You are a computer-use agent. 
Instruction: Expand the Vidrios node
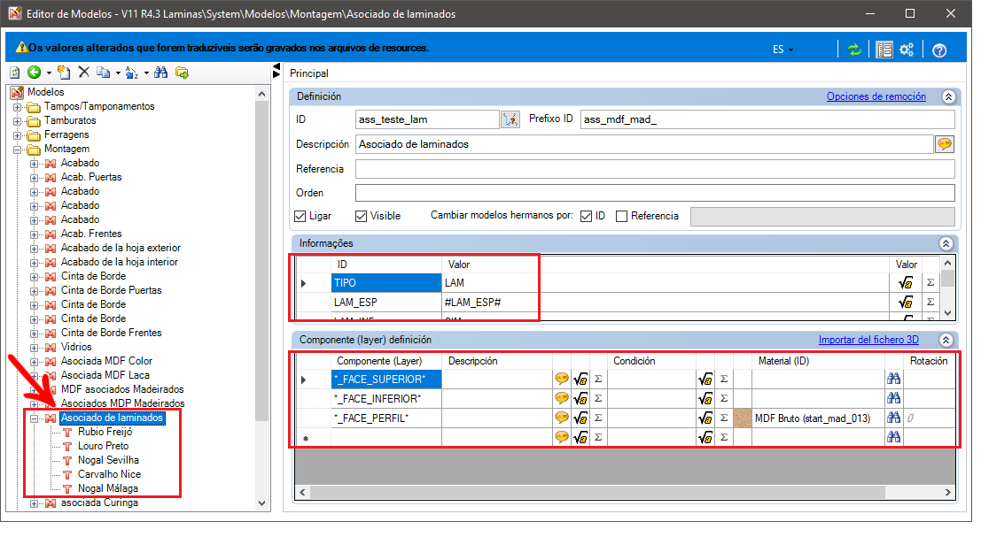tap(35, 348)
